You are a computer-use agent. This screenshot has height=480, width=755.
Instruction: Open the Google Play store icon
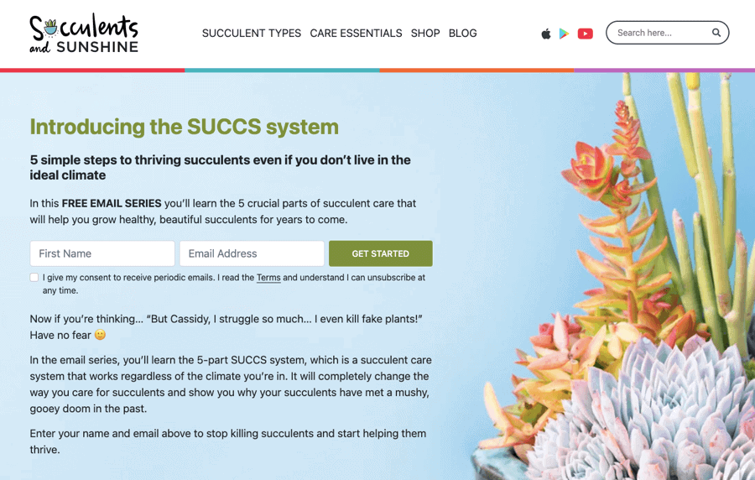point(565,34)
